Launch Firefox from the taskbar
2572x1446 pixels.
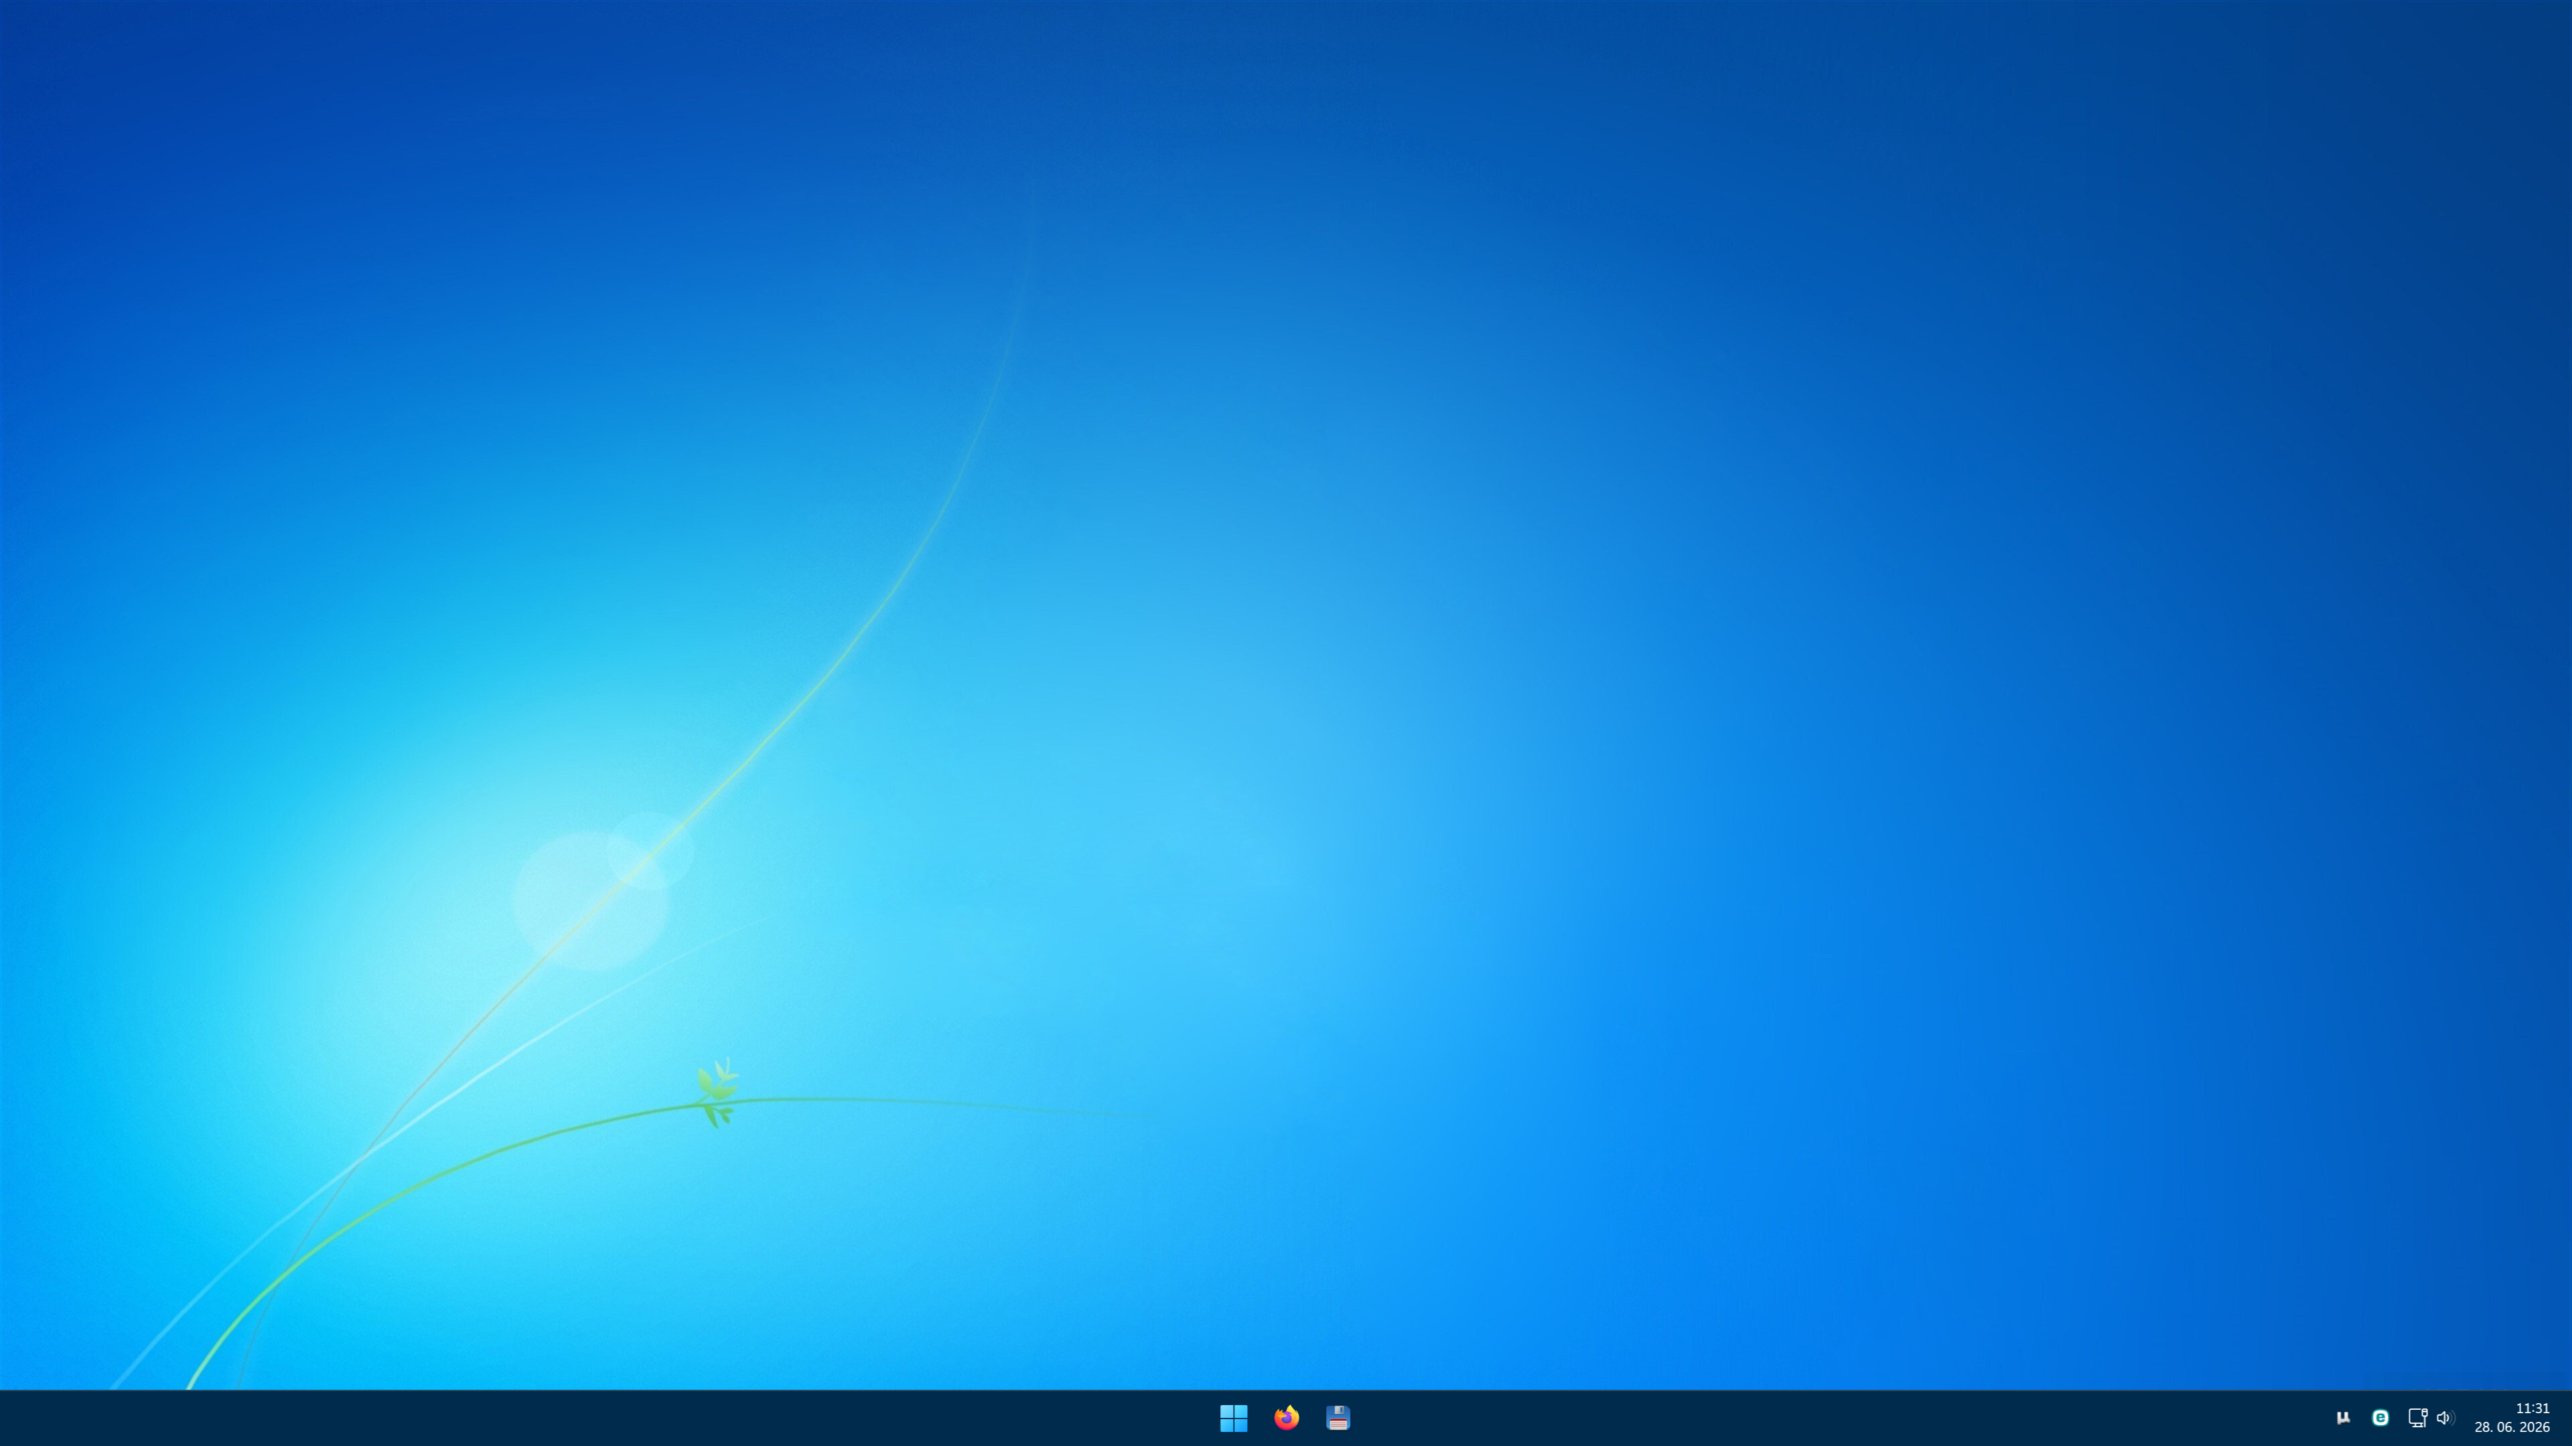(1286, 1417)
